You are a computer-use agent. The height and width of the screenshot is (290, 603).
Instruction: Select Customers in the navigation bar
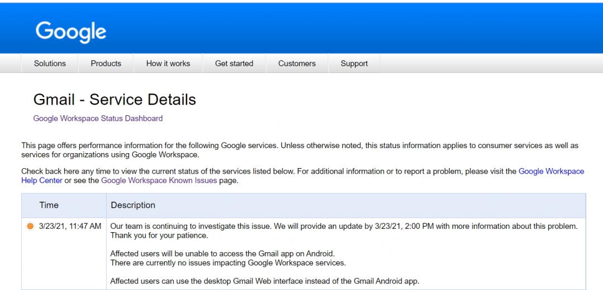(297, 63)
